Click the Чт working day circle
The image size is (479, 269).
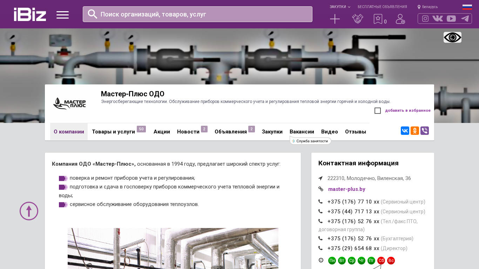pos(362,261)
